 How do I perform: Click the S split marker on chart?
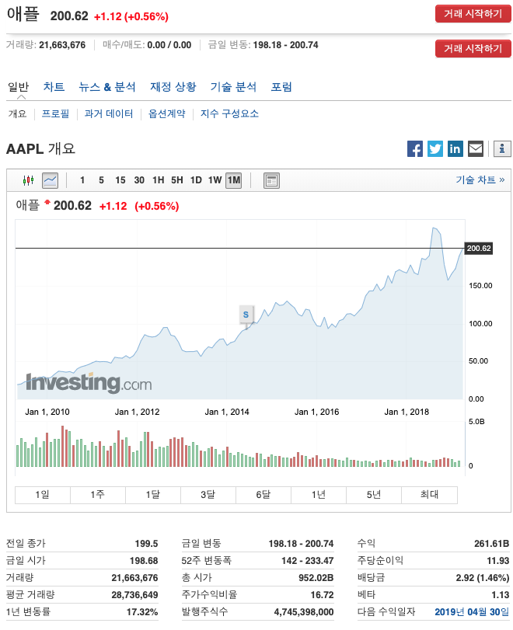[246, 315]
